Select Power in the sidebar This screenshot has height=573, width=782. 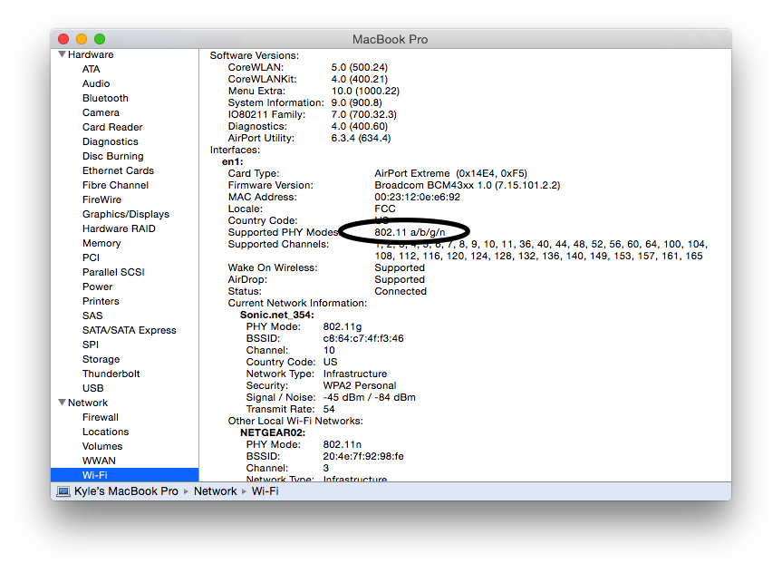coord(97,286)
